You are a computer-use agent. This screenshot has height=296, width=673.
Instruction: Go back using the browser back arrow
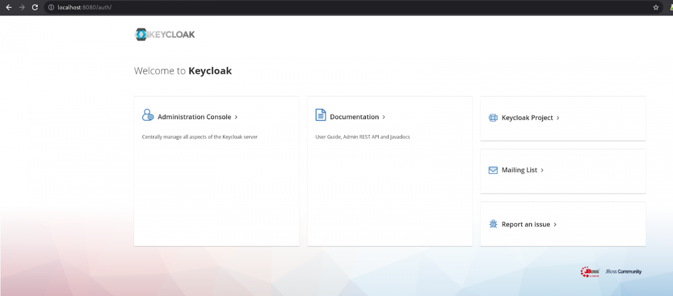point(8,7)
